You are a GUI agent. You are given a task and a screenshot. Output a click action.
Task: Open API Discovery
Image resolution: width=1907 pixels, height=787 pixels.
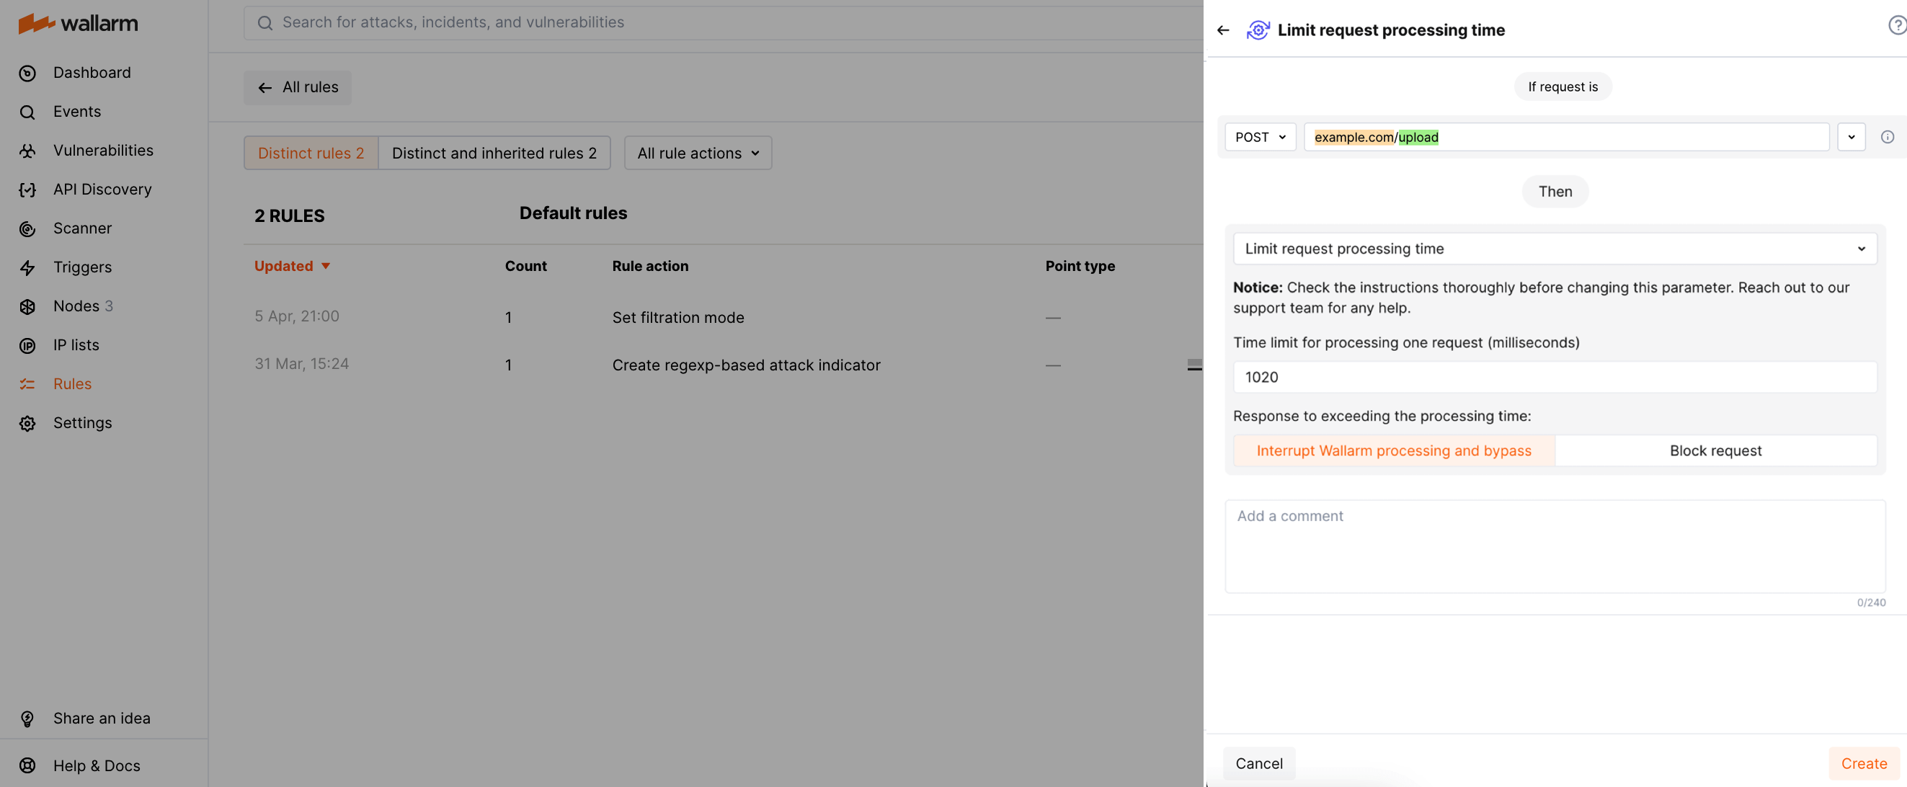[x=102, y=189]
